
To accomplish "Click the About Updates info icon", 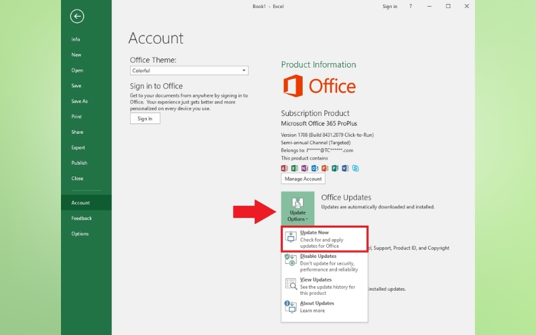I will 291,306.
